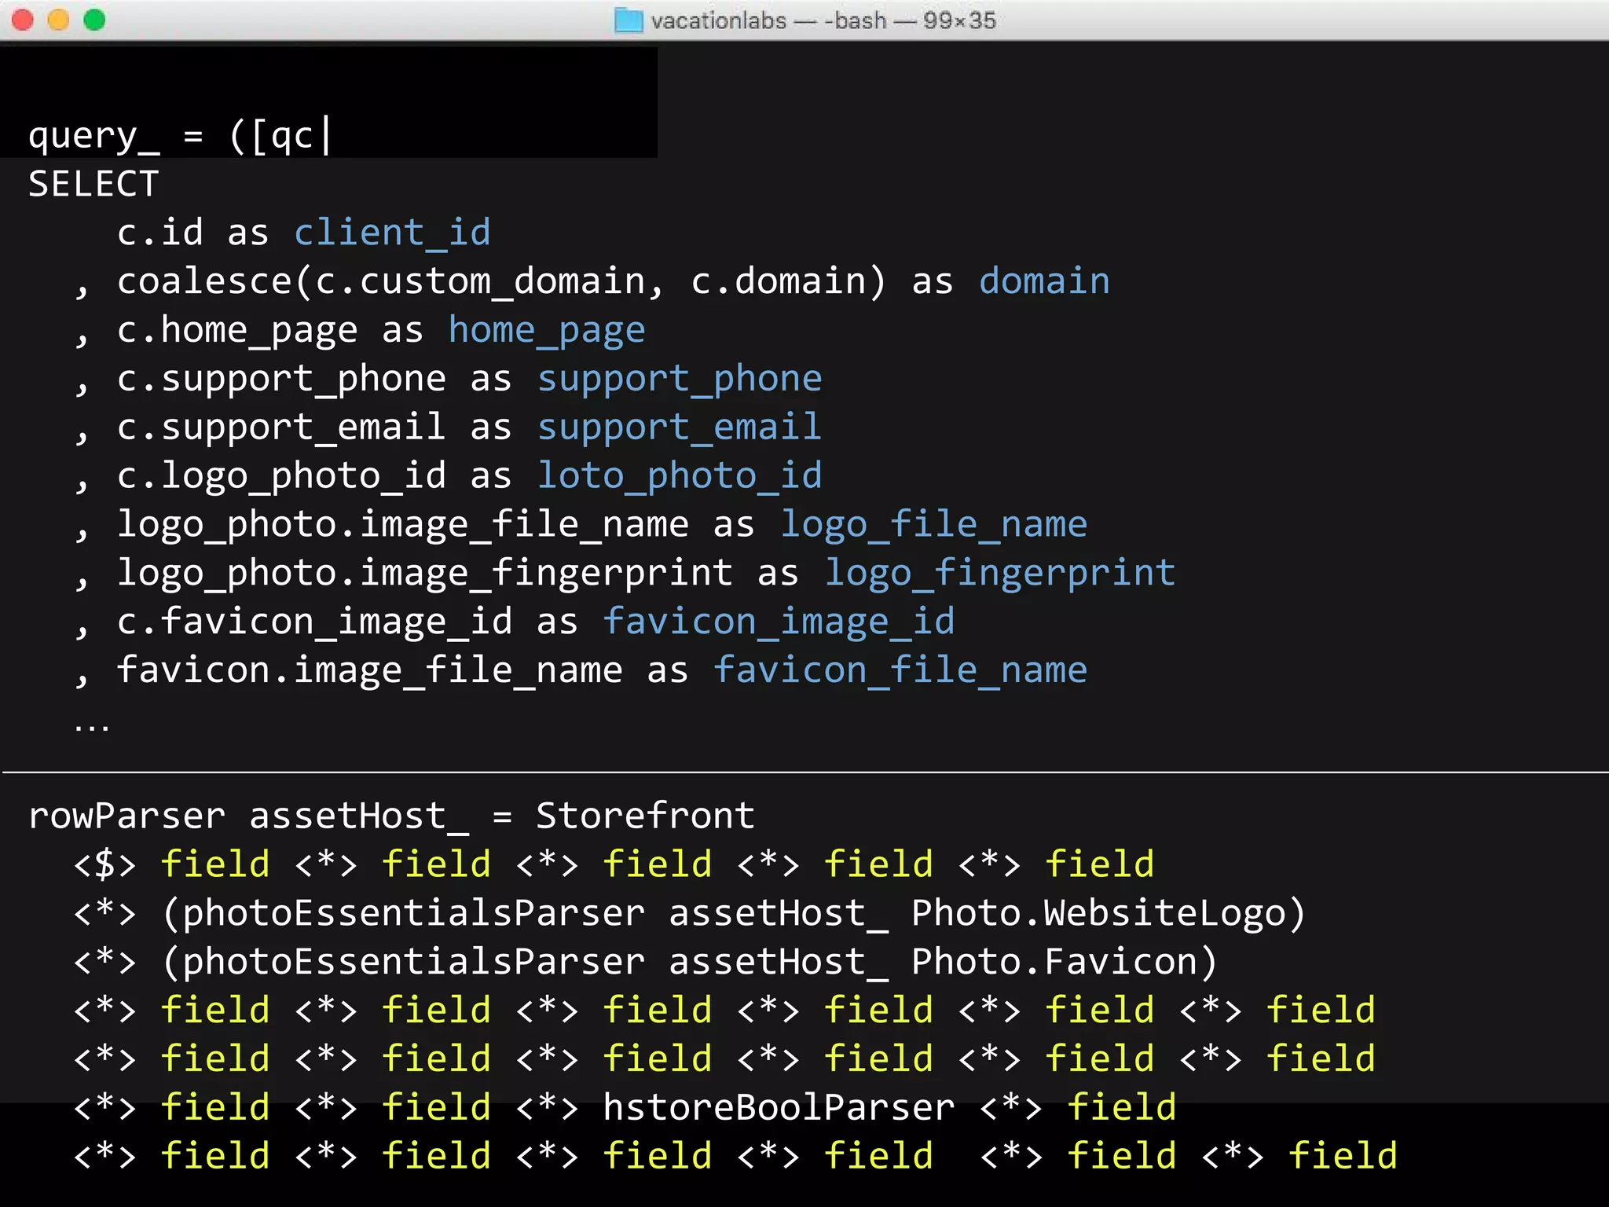The height and width of the screenshot is (1207, 1609).
Task: Click 'hstoreBoolParser' text
Action: [779, 1108]
